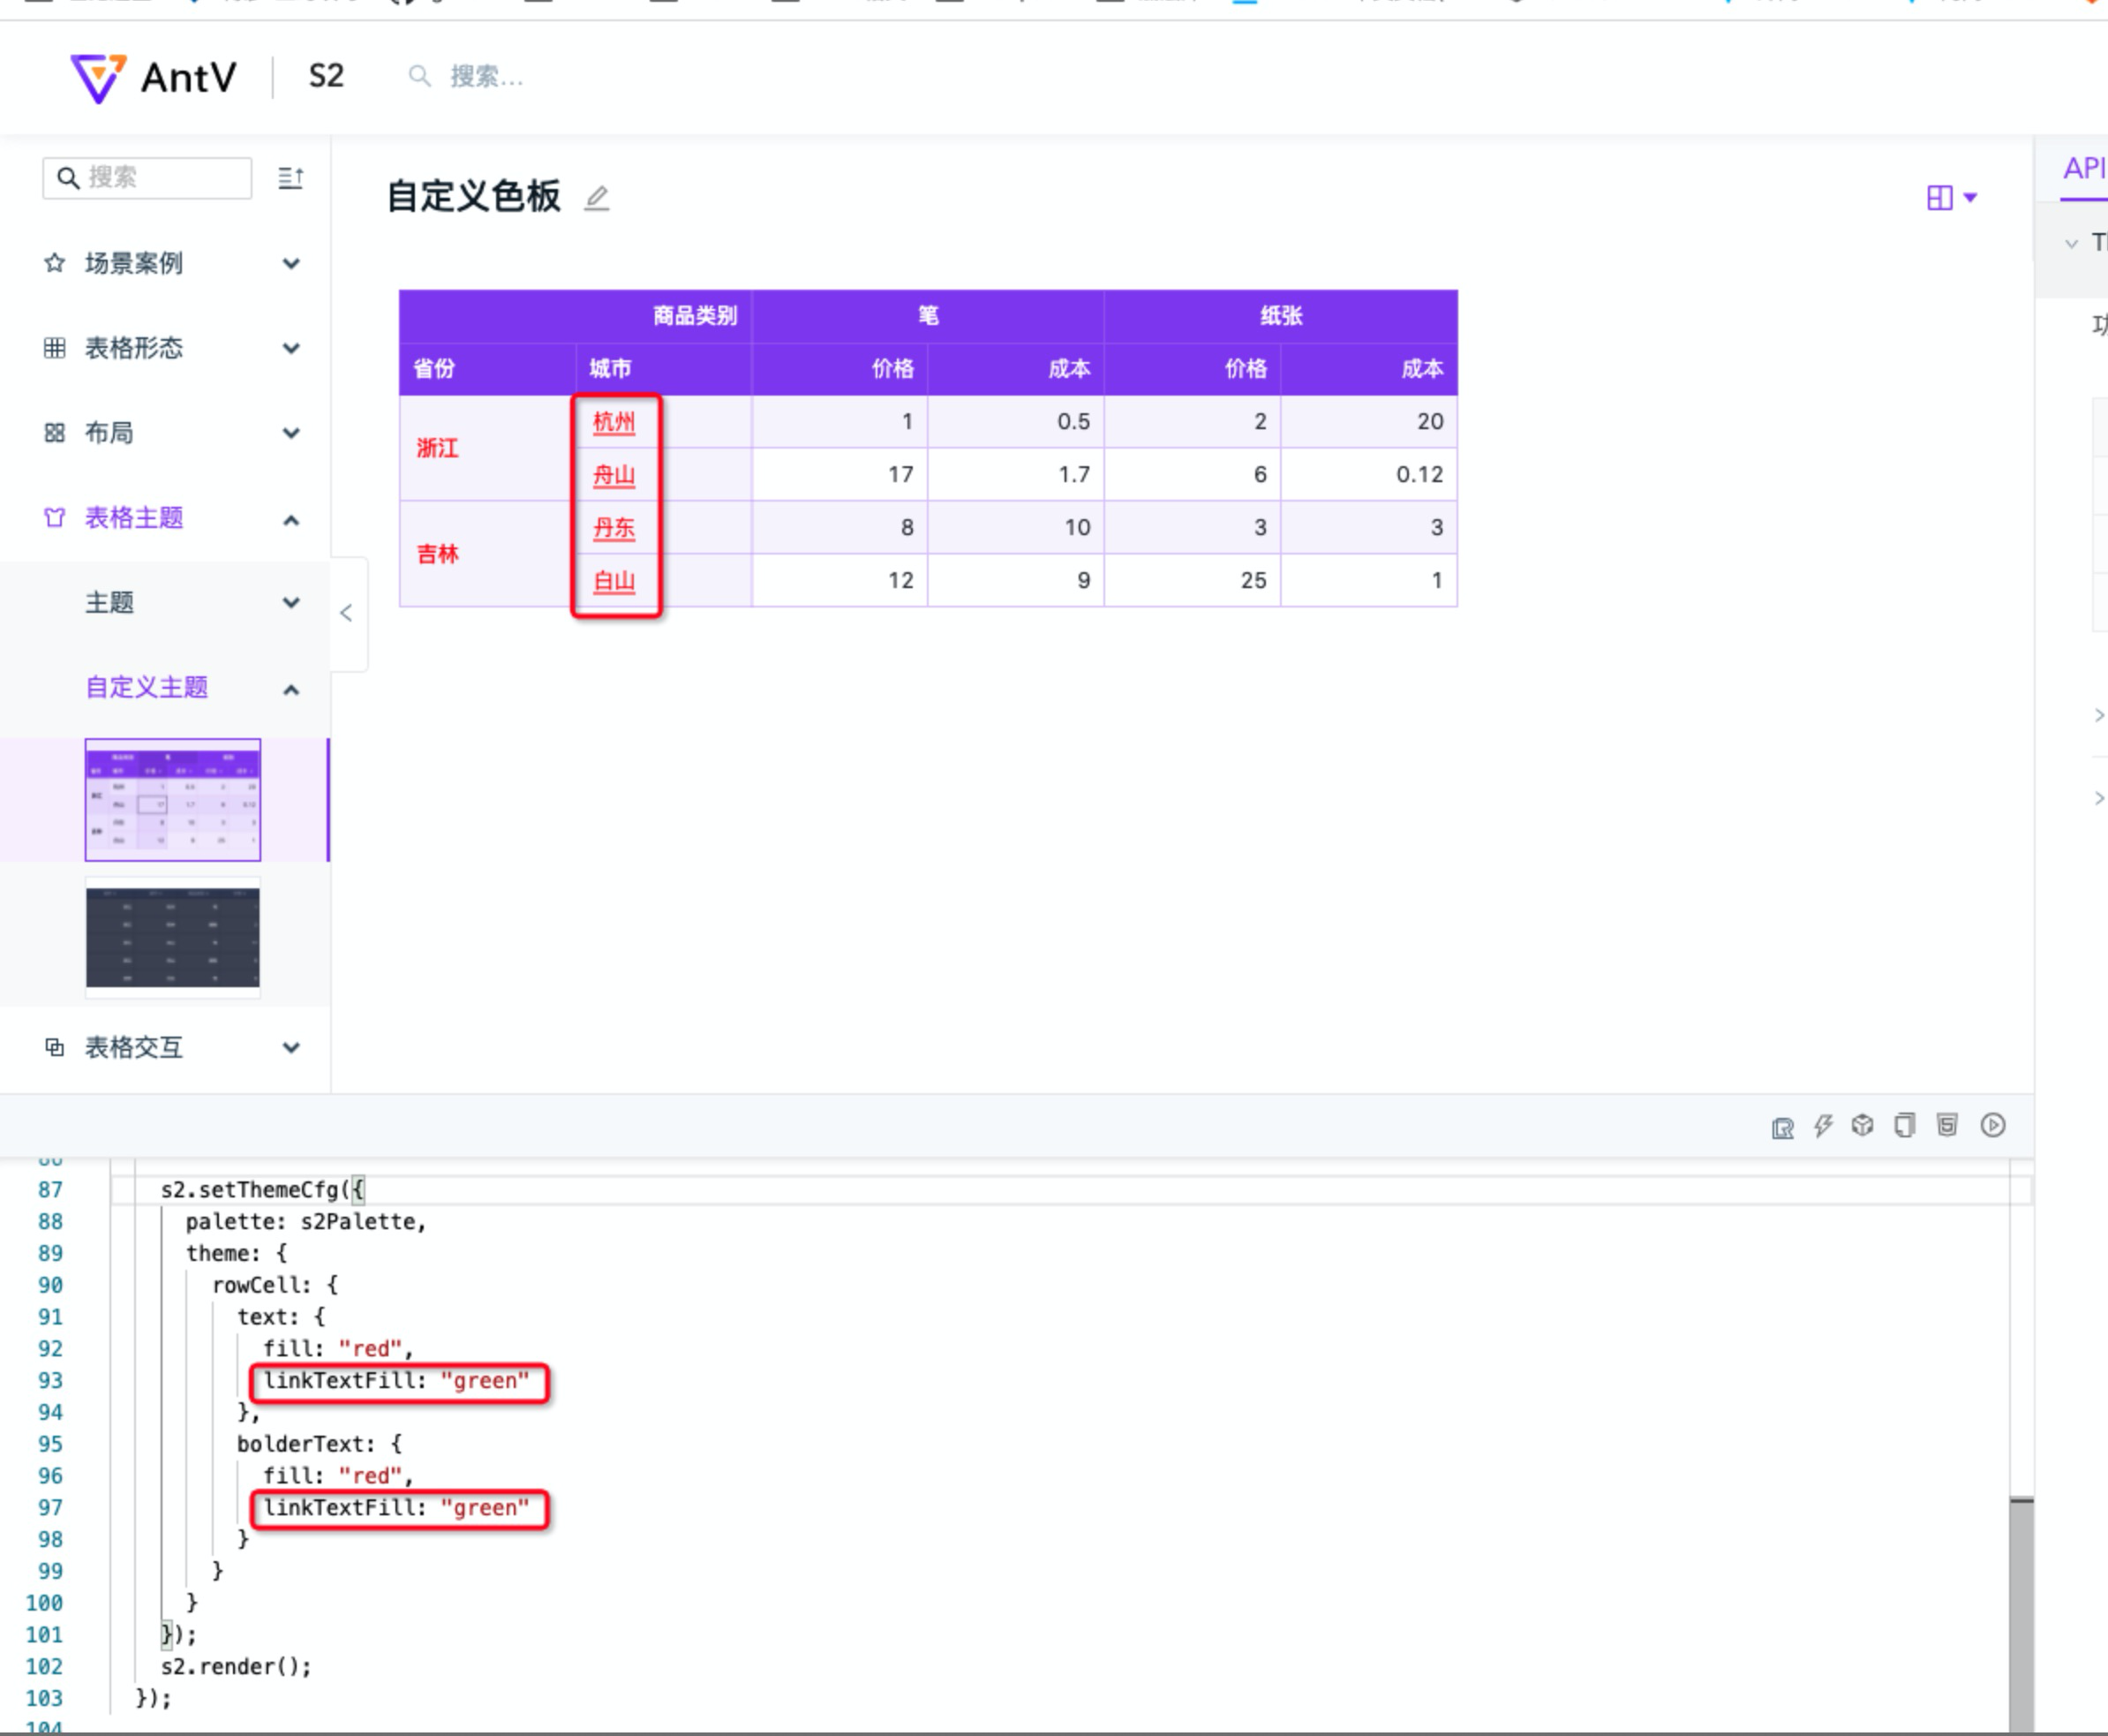
Task: Click the 杭州 city link cell
Action: 614,422
